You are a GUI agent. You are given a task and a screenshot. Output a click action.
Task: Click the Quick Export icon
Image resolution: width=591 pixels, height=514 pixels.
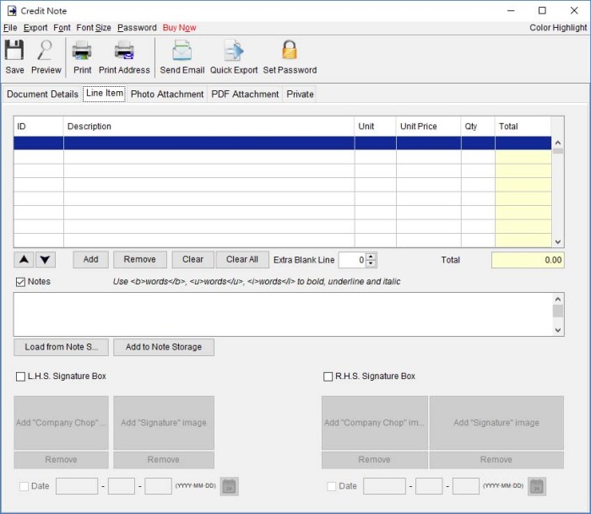[x=233, y=50]
